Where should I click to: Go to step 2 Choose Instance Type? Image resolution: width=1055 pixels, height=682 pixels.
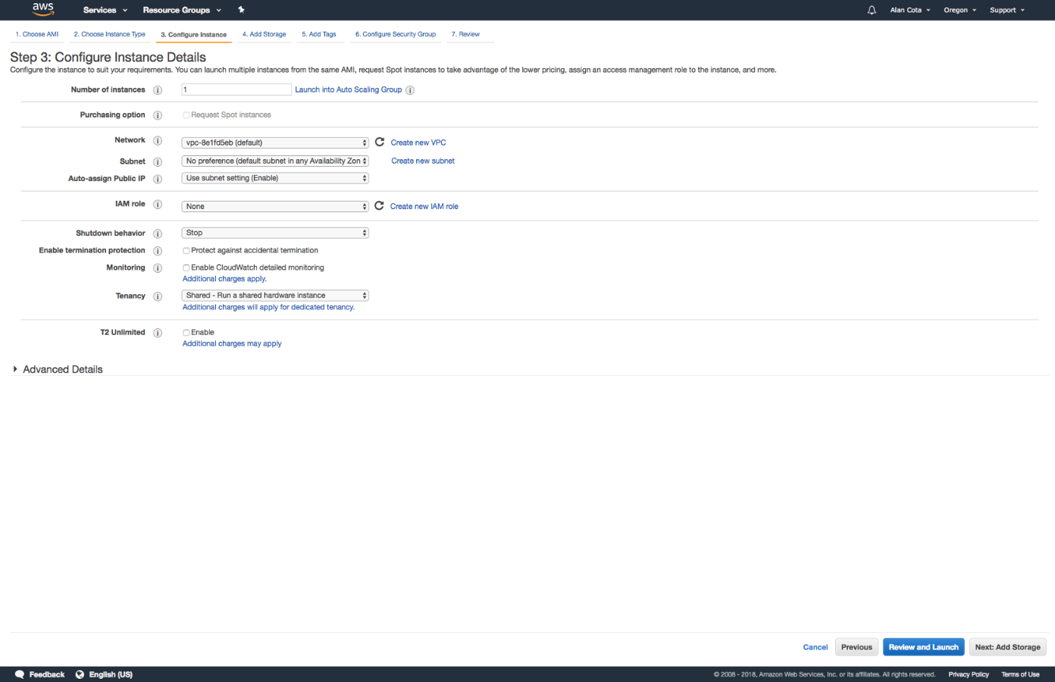click(110, 34)
